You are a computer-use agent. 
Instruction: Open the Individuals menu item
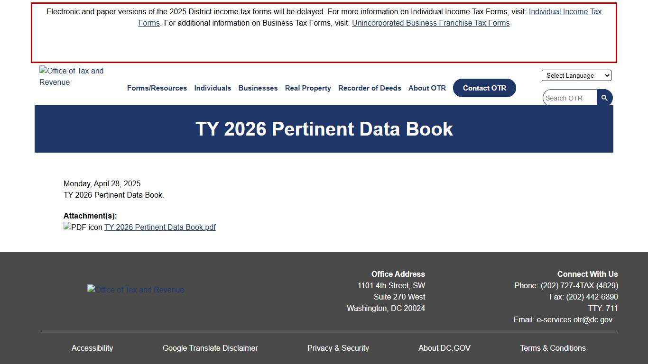tap(213, 88)
